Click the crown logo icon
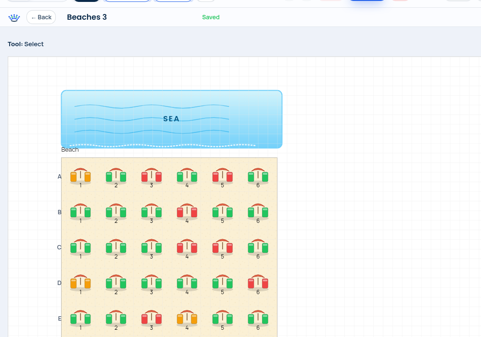 (x=14, y=17)
